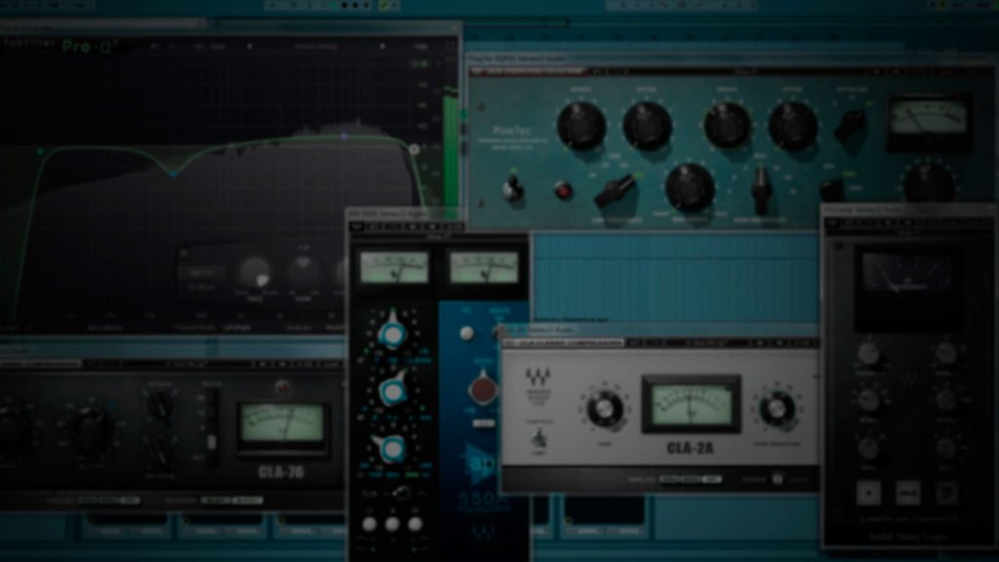This screenshot has width=999, height=562.
Task: Click the rightmost API 550A push button
Action: tap(416, 524)
